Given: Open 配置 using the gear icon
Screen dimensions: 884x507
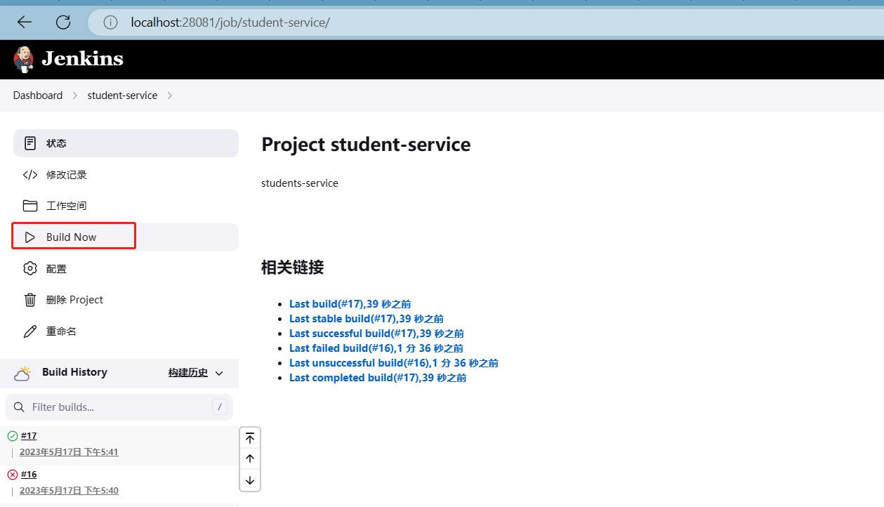Looking at the screenshot, I should tap(29, 268).
